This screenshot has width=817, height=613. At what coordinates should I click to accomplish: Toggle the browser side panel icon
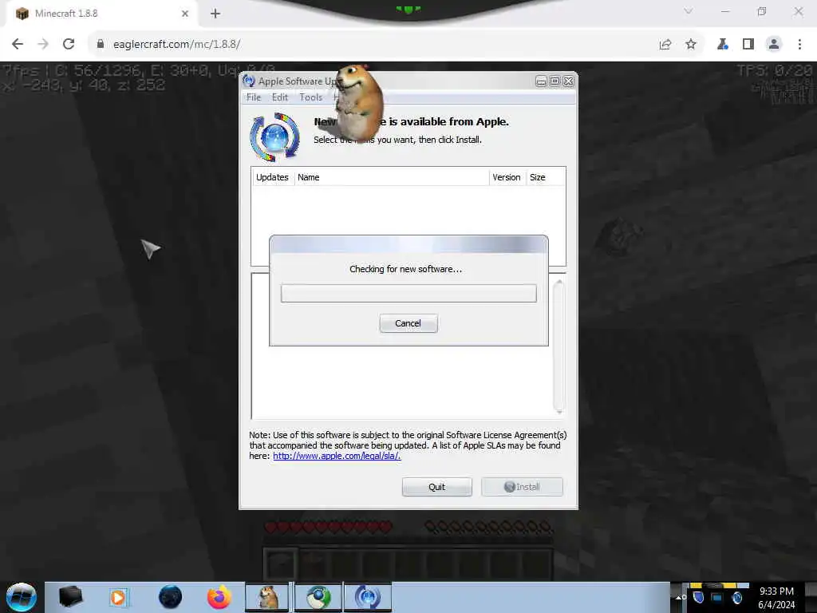[x=748, y=45]
